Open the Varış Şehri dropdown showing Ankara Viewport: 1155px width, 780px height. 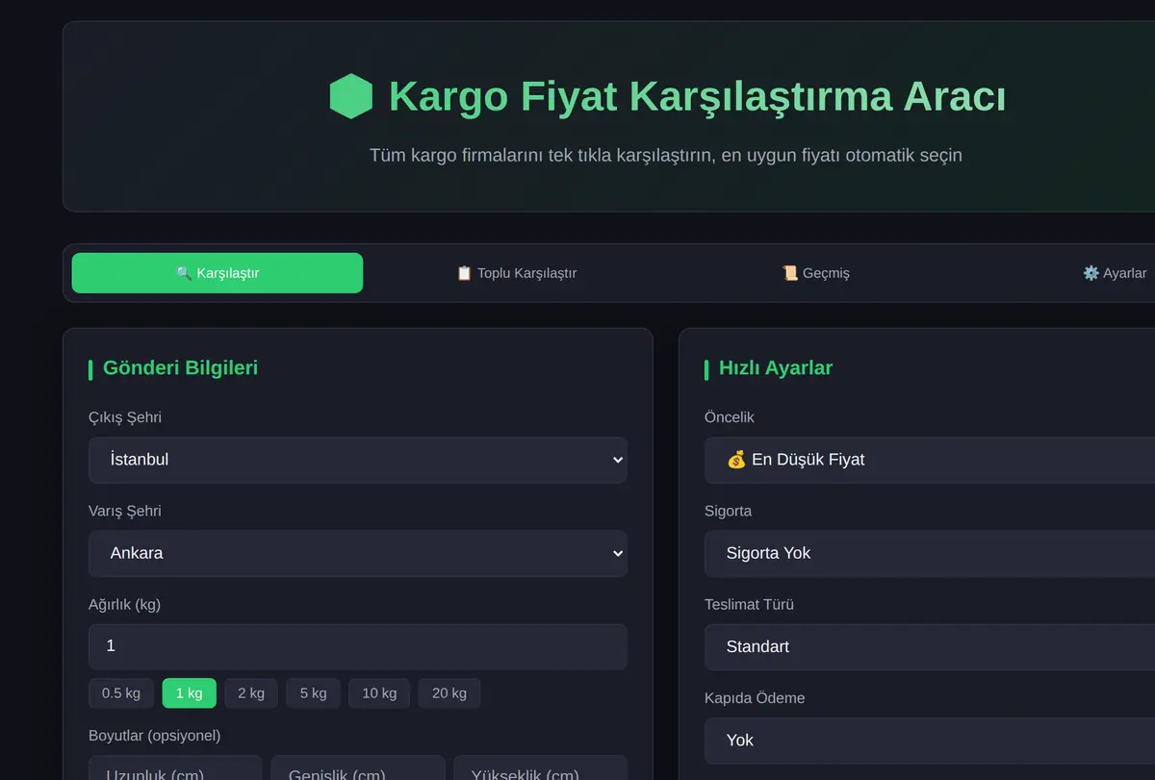(358, 553)
